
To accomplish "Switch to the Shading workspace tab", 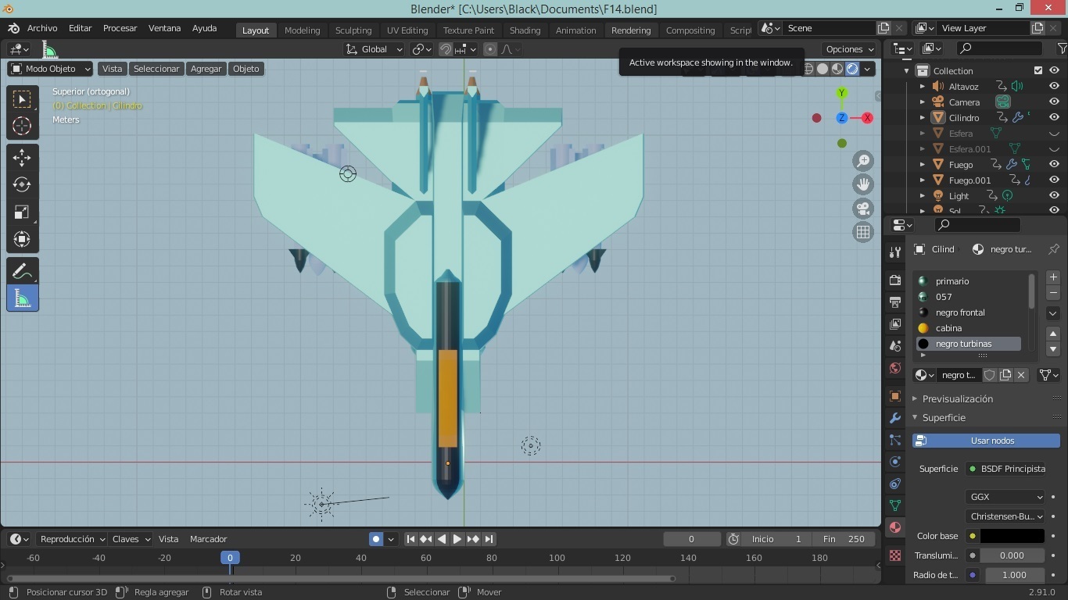I will click(525, 30).
